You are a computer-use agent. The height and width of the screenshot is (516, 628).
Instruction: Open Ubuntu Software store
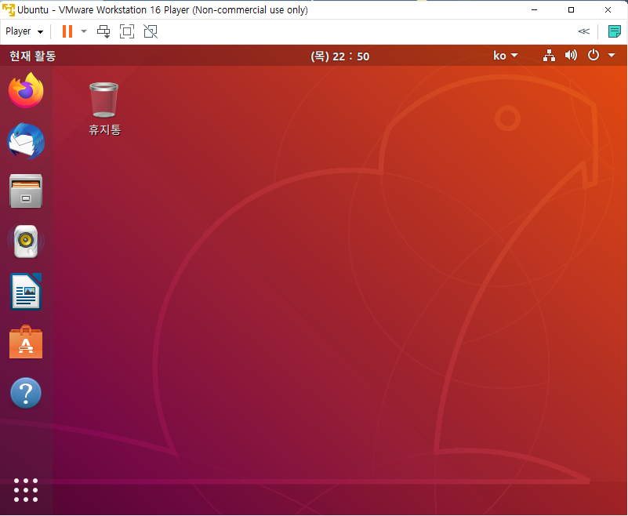pyautogui.click(x=26, y=342)
